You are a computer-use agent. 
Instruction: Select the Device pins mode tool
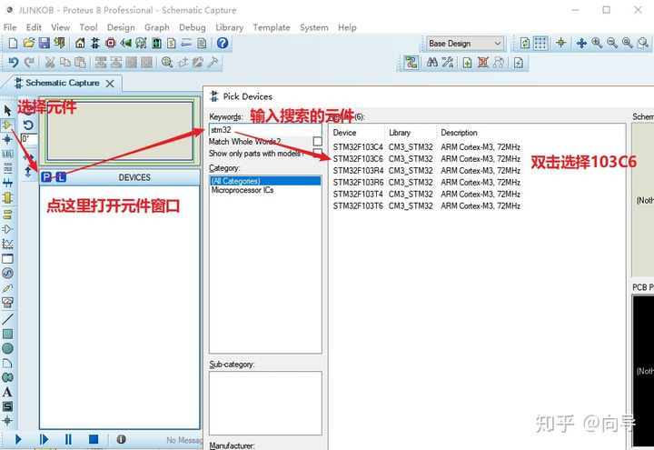(7, 229)
